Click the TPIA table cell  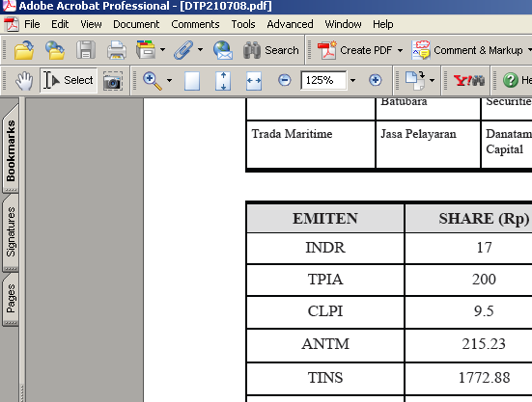coord(325,280)
